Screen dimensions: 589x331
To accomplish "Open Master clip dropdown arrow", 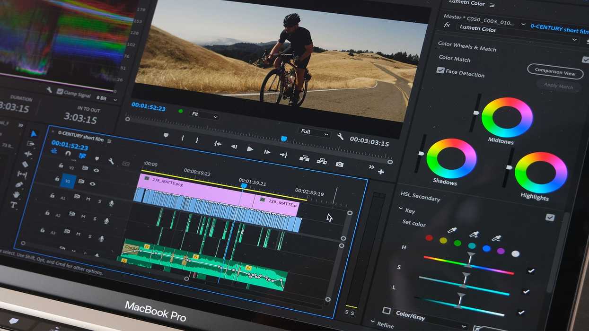I will click(x=523, y=24).
